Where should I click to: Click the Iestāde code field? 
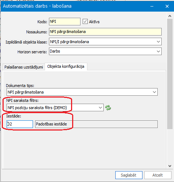[20, 124]
